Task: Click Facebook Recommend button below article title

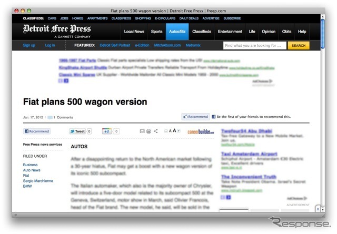Action: tap(195, 117)
